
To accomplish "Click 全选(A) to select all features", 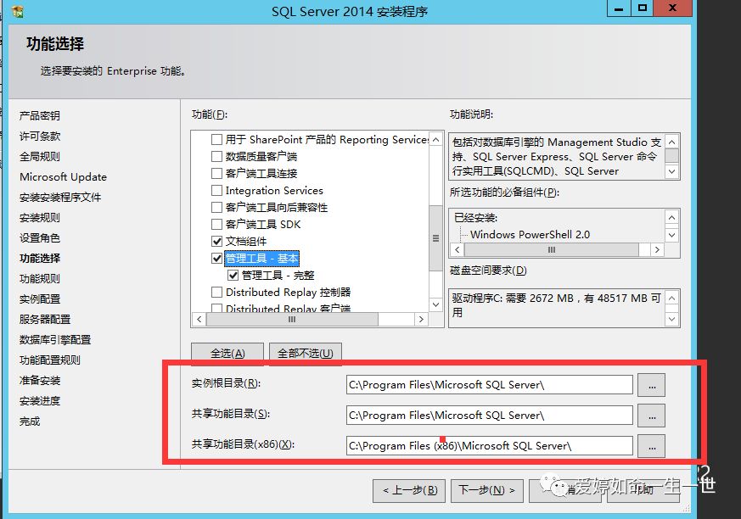I will click(227, 354).
